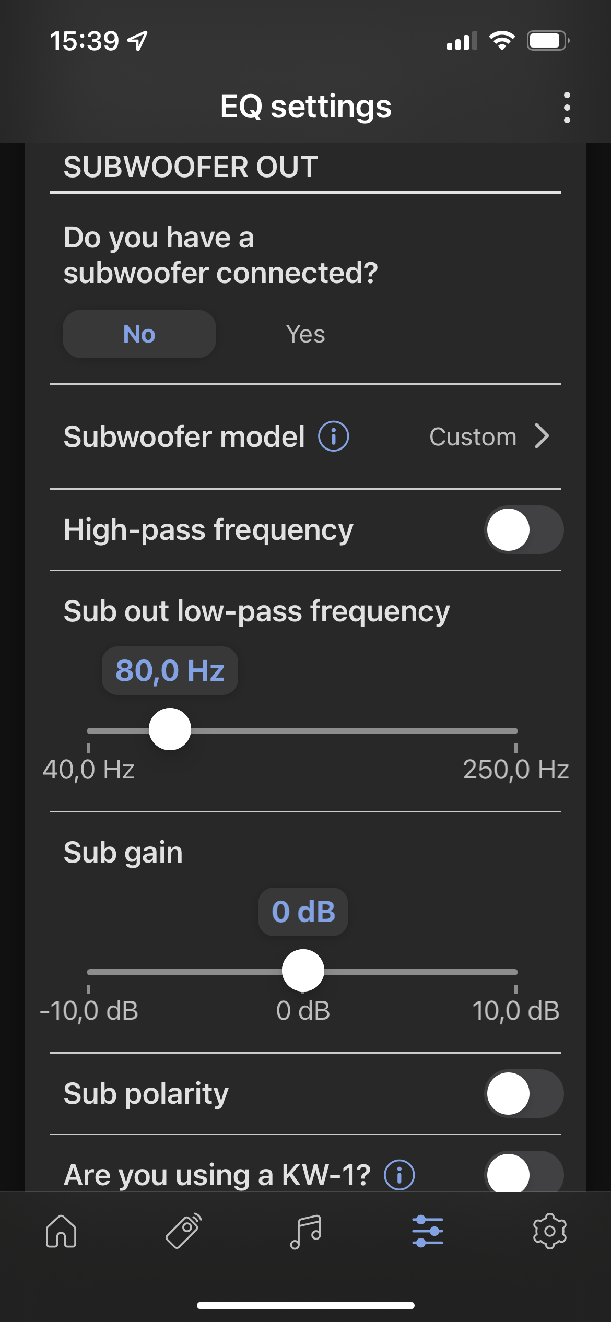
Task: Select No for subwoofer connected
Action: tap(139, 334)
